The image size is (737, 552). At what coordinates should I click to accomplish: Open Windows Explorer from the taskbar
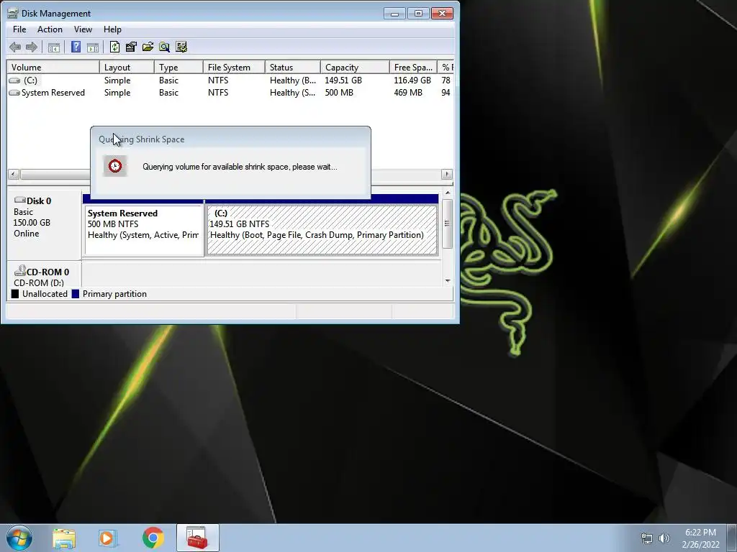click(x=64, y=538)
